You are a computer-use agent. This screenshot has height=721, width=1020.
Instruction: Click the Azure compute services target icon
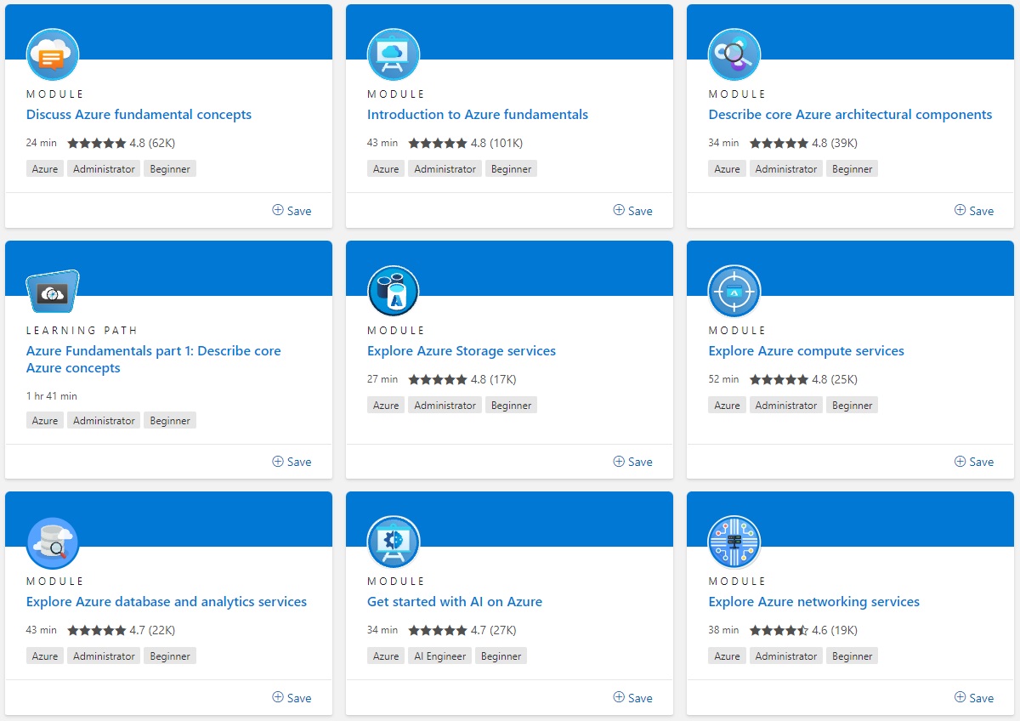tap(734, 292)
